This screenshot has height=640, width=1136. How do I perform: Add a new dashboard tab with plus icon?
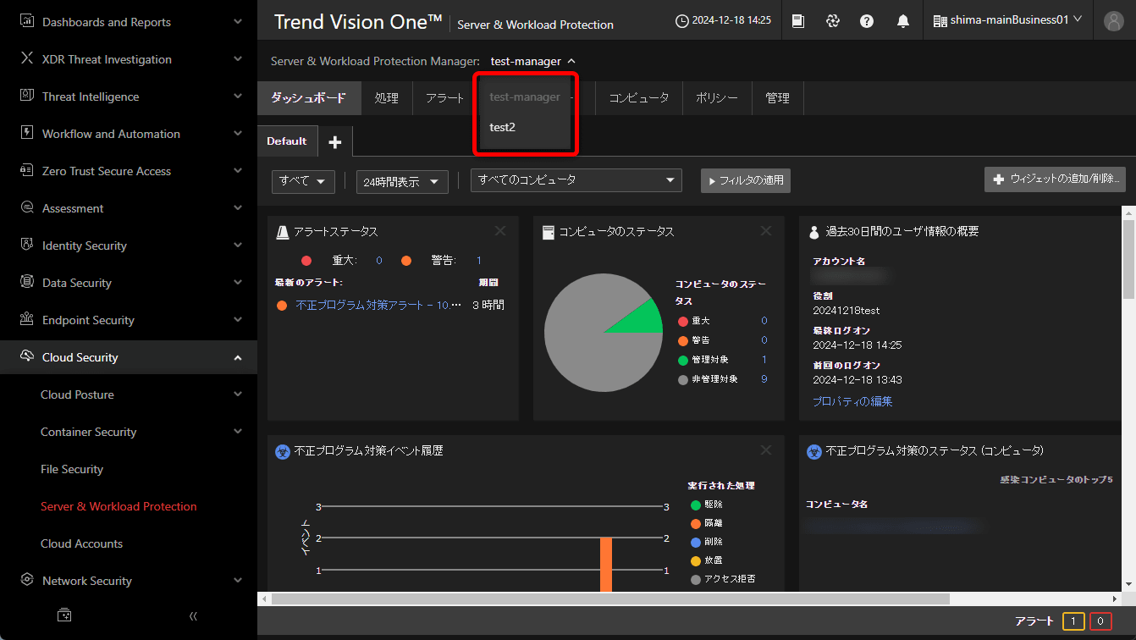click(335, 142)
